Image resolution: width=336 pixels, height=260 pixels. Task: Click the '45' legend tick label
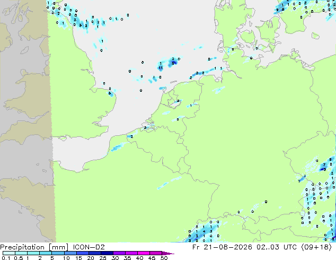coord(152,258)
